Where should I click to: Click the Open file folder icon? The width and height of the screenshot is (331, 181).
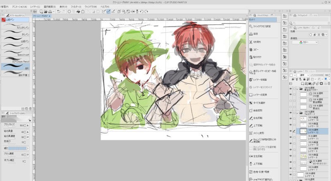[x=46, y=12]
